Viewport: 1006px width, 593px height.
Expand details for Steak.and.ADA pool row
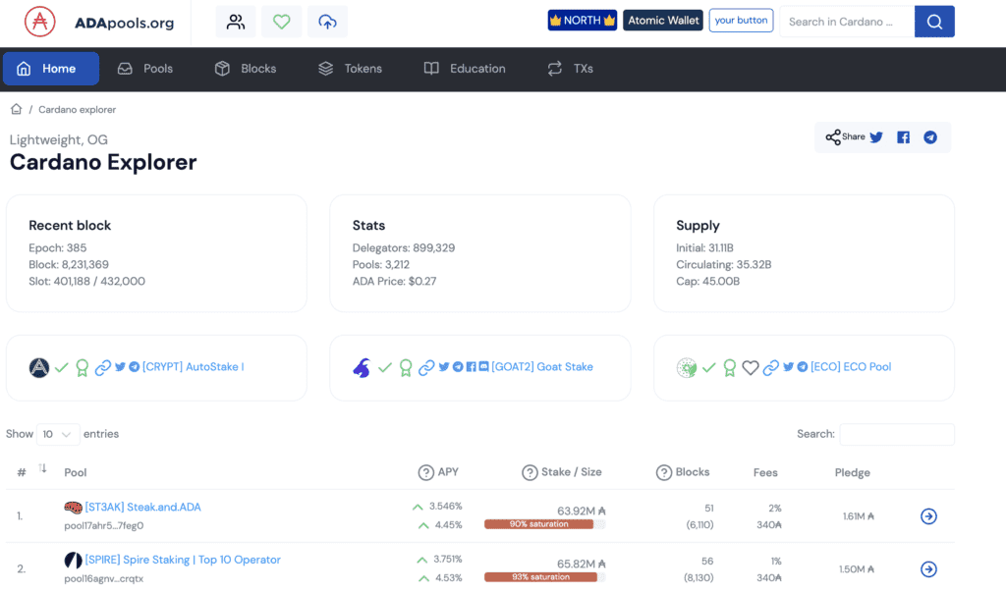tap(928, 515)
